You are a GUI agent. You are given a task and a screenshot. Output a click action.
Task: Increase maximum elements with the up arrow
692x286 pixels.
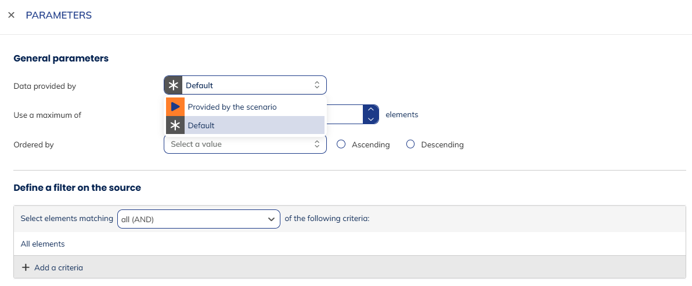pyautogui.click(x=371, y=110)
